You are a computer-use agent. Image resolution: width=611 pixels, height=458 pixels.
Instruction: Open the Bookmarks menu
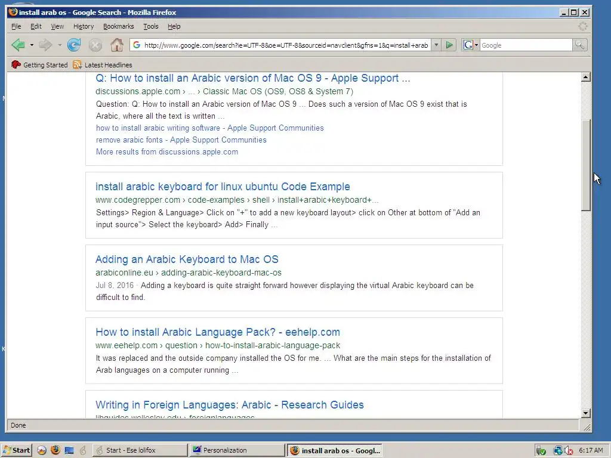(x=119, y=26)
